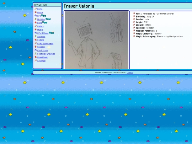The height and width of the screenshot is (144, 192).
Task: Open the Sitemap link
Action: click(x=41, y=61)
